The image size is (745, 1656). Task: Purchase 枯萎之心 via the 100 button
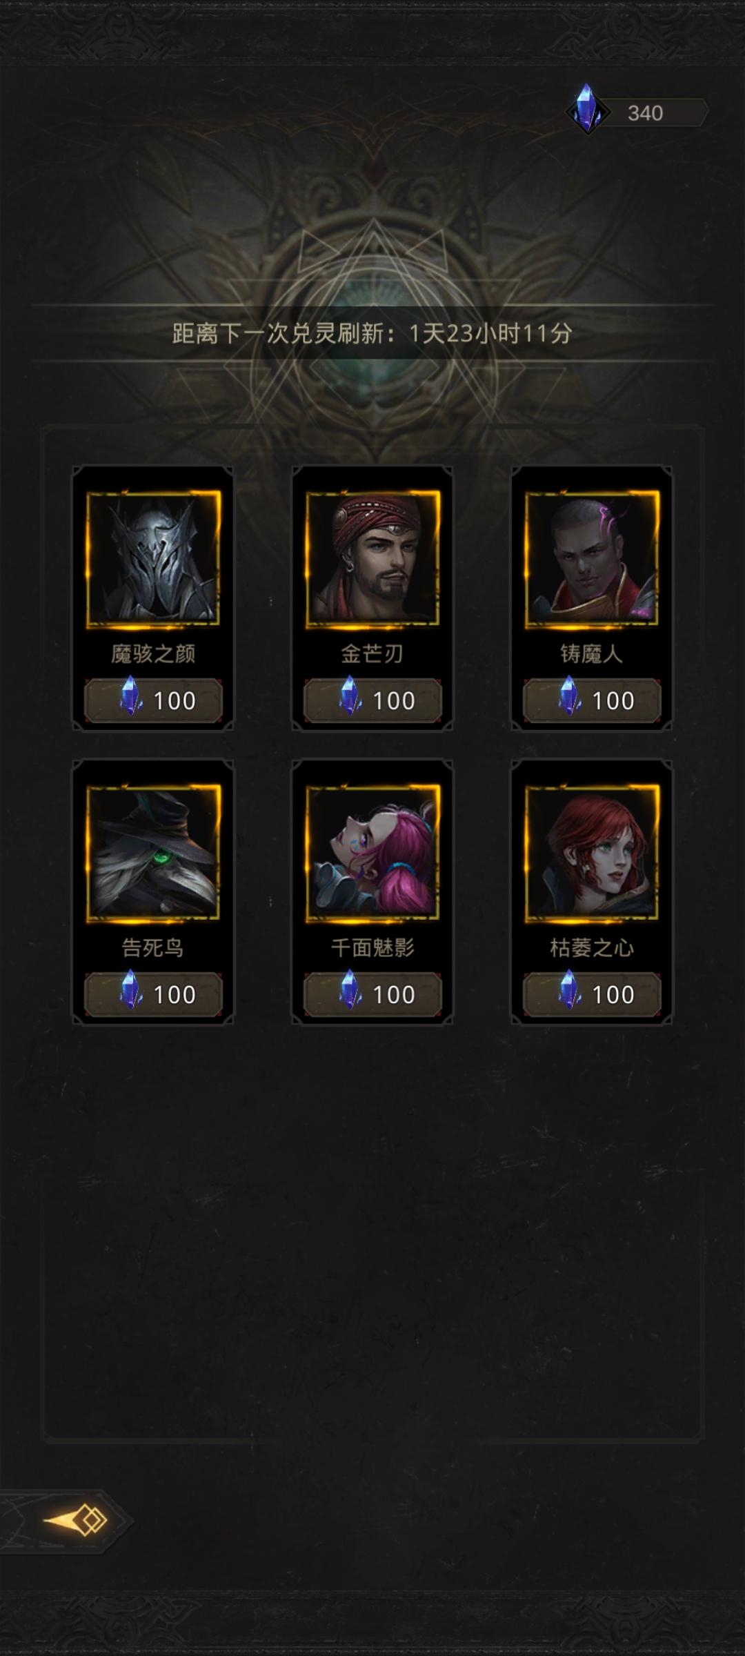[x=591, y=994]
